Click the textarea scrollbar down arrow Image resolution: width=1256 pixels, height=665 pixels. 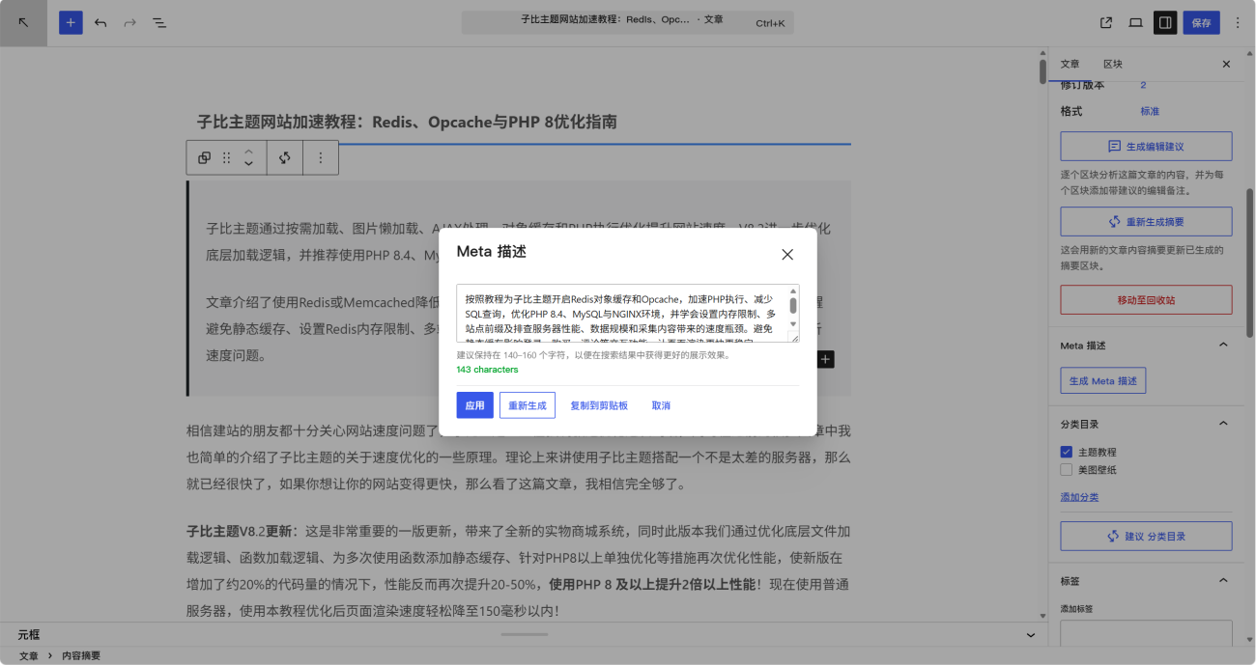794,324
